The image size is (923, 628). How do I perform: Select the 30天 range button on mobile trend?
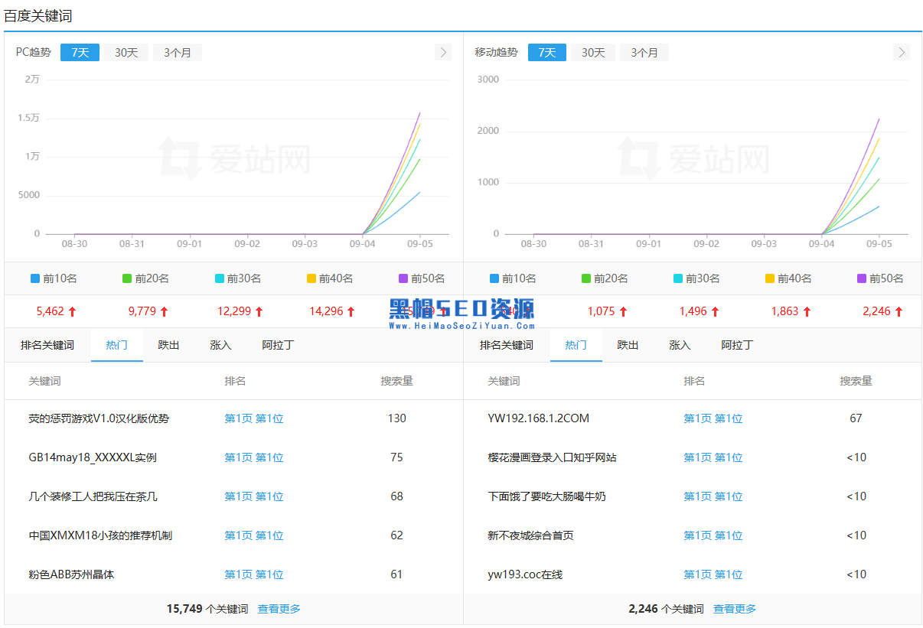coord(592,52)
